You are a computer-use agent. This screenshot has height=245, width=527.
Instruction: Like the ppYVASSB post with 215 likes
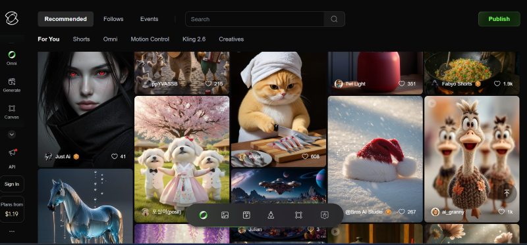click(208, 84)
